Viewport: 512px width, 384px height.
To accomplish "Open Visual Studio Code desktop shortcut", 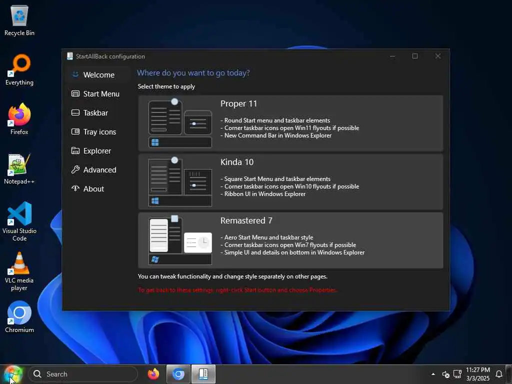I will click(x=19, y=221).
